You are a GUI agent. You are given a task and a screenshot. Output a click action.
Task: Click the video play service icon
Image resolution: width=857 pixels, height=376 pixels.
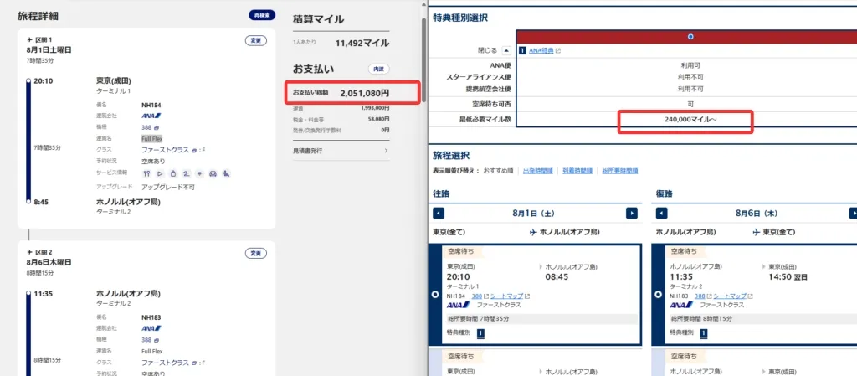(160, 174)
